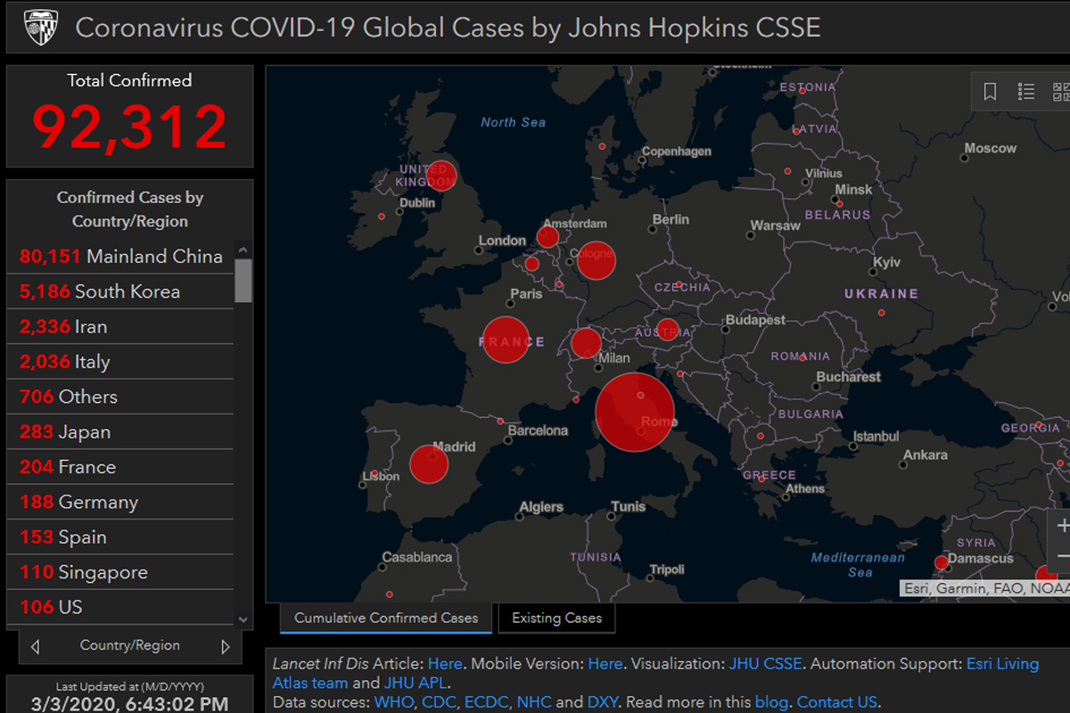1070x713 pixels.
Task: Open the ECDC data source link
Action: [487, 703]
